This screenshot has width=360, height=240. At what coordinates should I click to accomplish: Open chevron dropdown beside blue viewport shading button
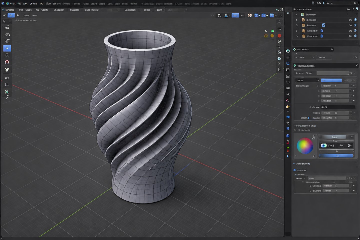242,15
